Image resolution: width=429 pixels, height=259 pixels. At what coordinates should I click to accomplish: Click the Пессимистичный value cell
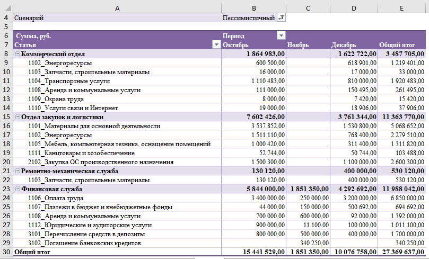click(x=248, y=18)
